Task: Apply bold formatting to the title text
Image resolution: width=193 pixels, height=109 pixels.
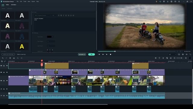Action: 61,15
